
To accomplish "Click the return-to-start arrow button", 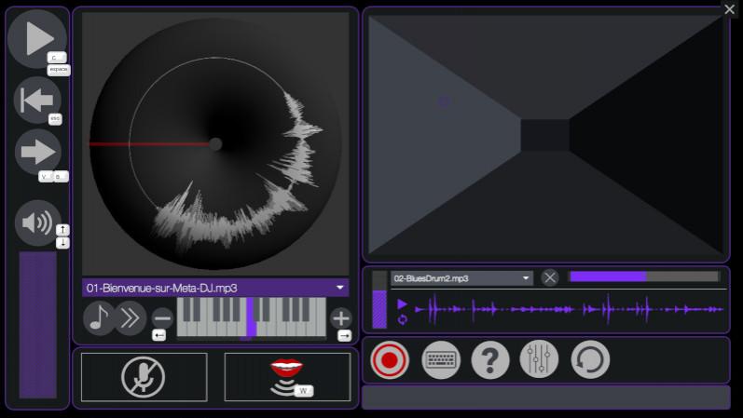I will [x=36, y=100].
